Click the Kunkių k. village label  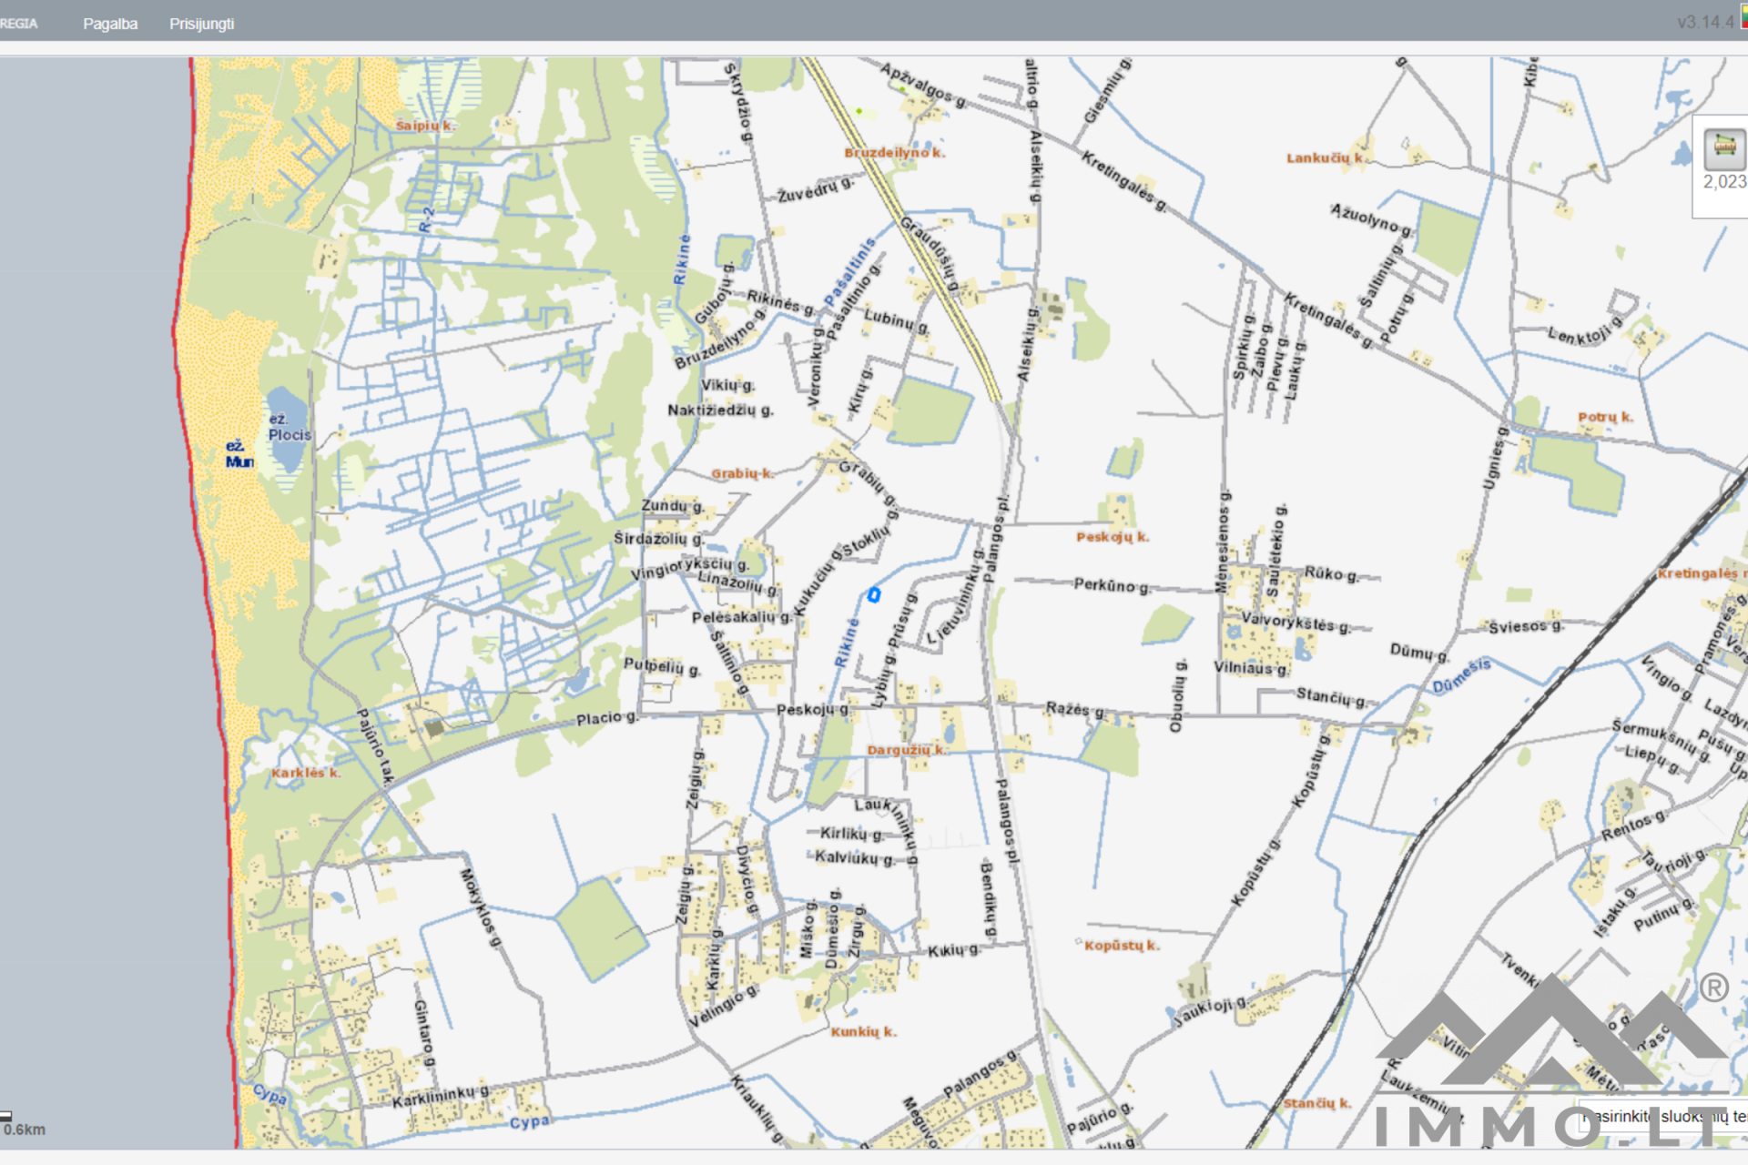(x=862, y=1032)
